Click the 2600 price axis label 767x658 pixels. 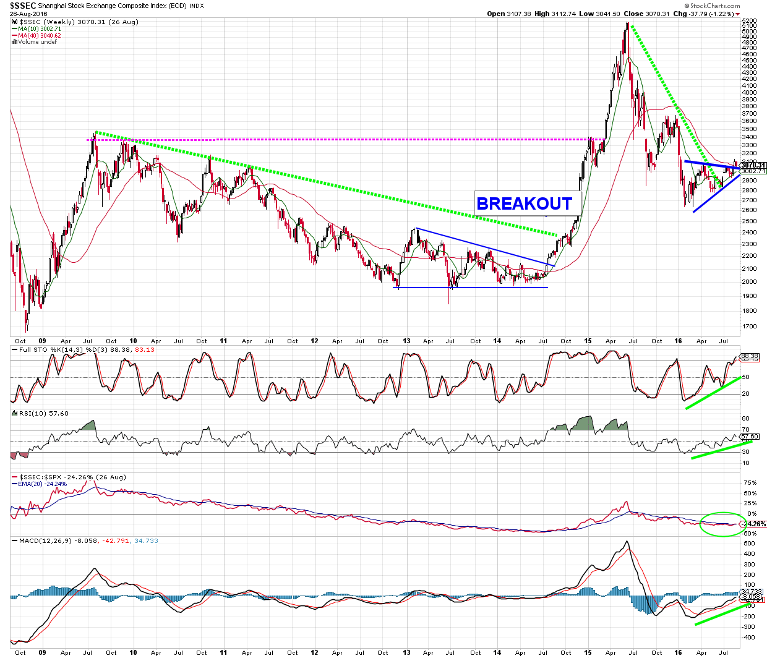click(x=748, y=210)
